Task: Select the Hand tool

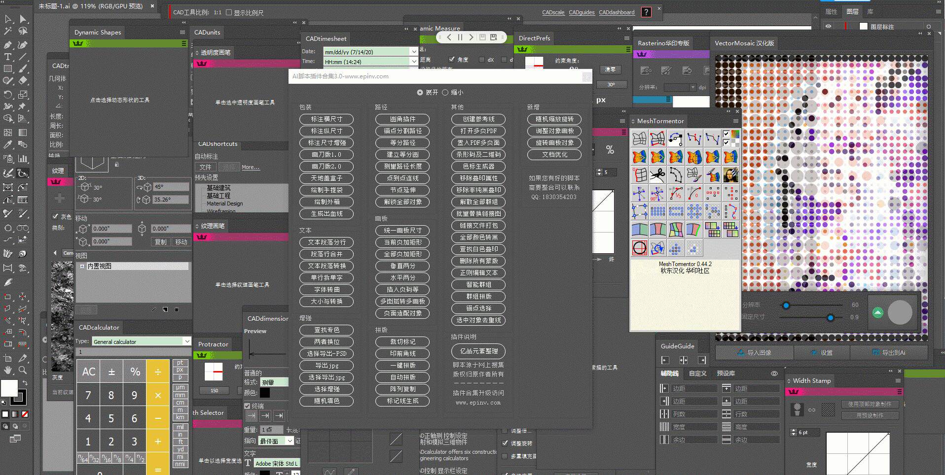Action: 8,370
